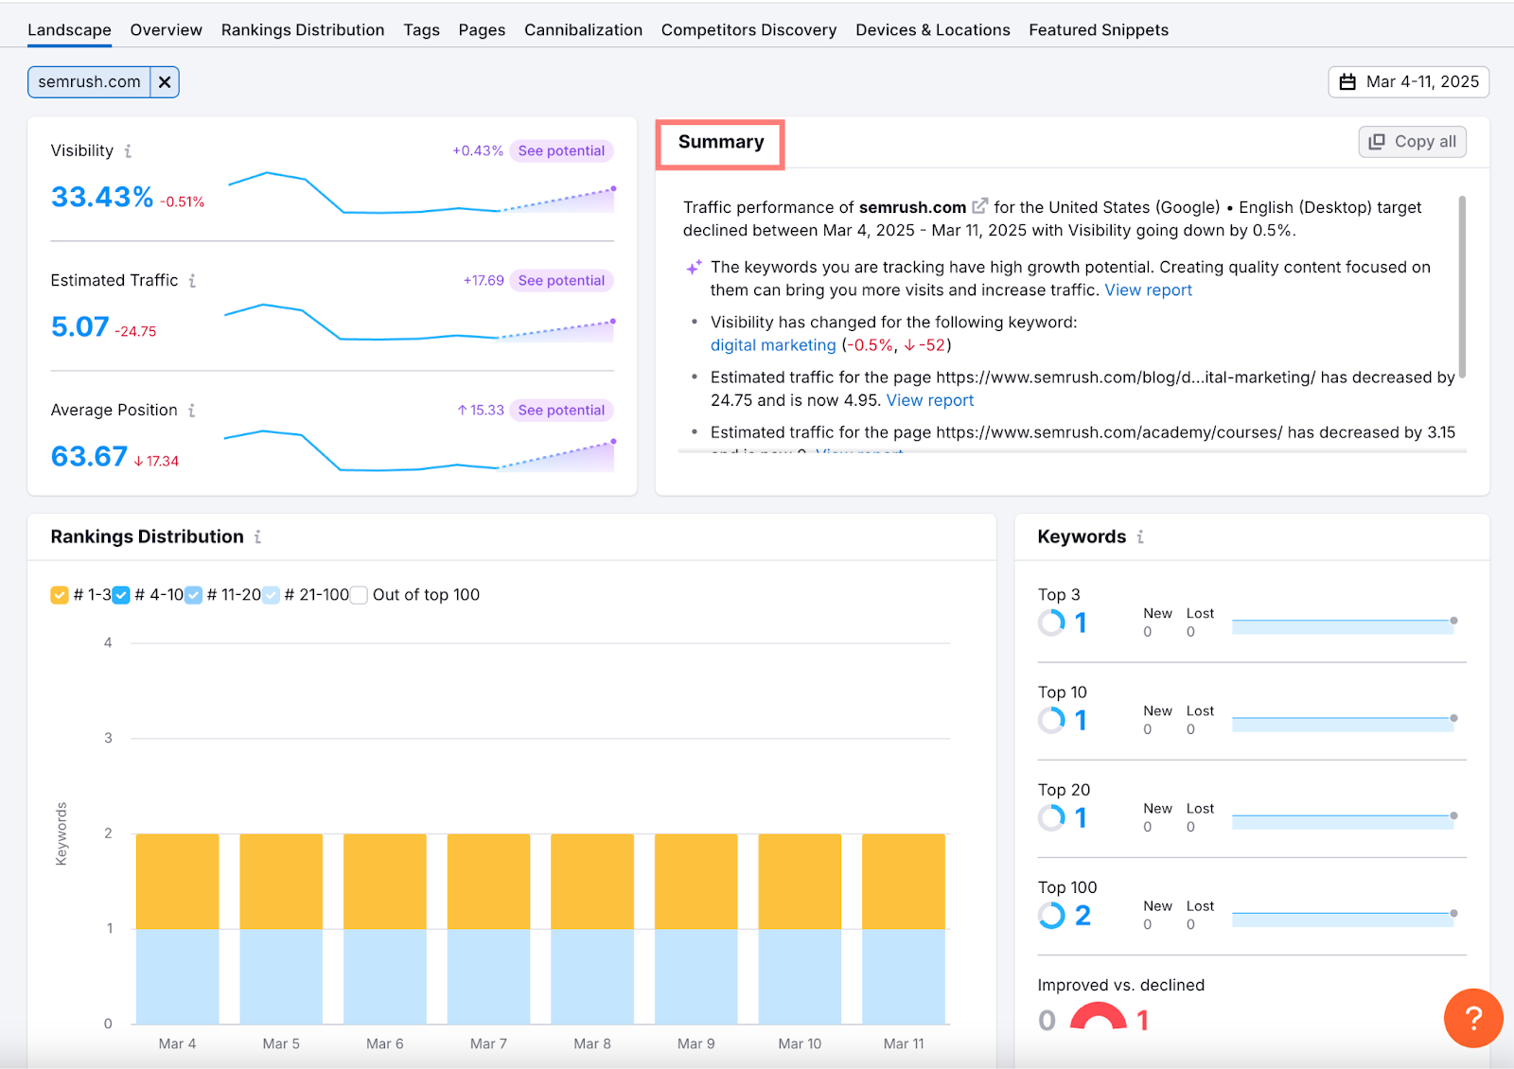Screen dimensions: 1514x1069
Task: Click the Estimated Traffic info icon
Action: click(x=193, y=280)
